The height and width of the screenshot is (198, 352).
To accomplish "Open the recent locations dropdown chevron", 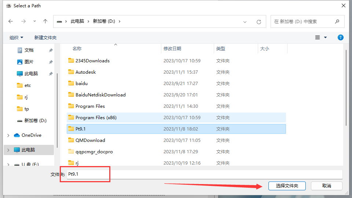I will click(34, 21).
